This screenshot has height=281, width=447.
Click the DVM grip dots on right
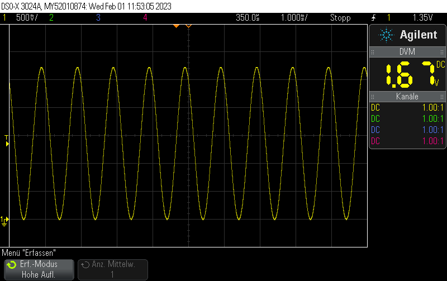click(442, 52)
